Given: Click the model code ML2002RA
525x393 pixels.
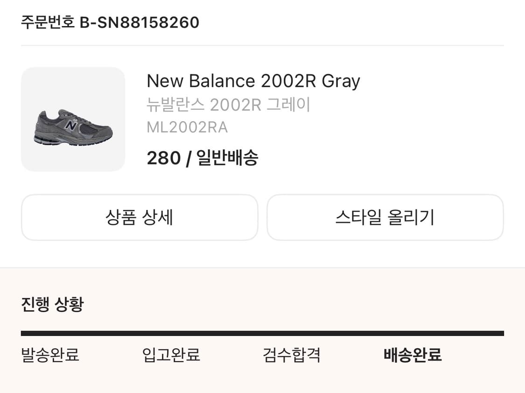Looking at the screenshot, I should pos(187,127).
